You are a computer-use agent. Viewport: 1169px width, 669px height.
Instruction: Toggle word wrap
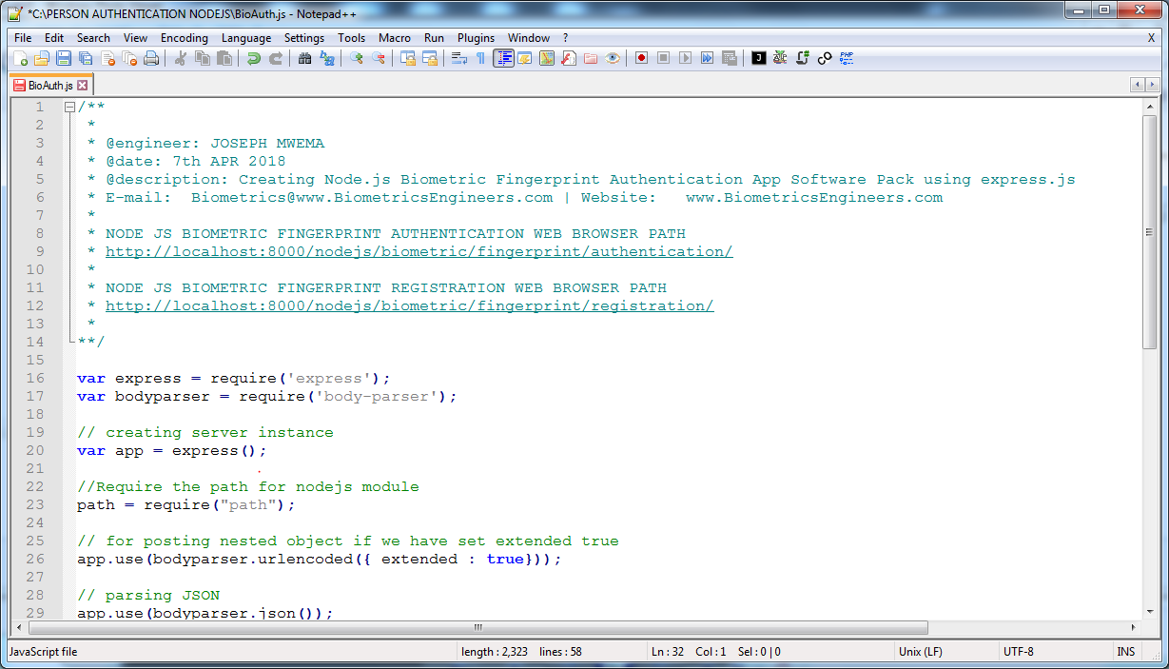click(x=458, y=58)
